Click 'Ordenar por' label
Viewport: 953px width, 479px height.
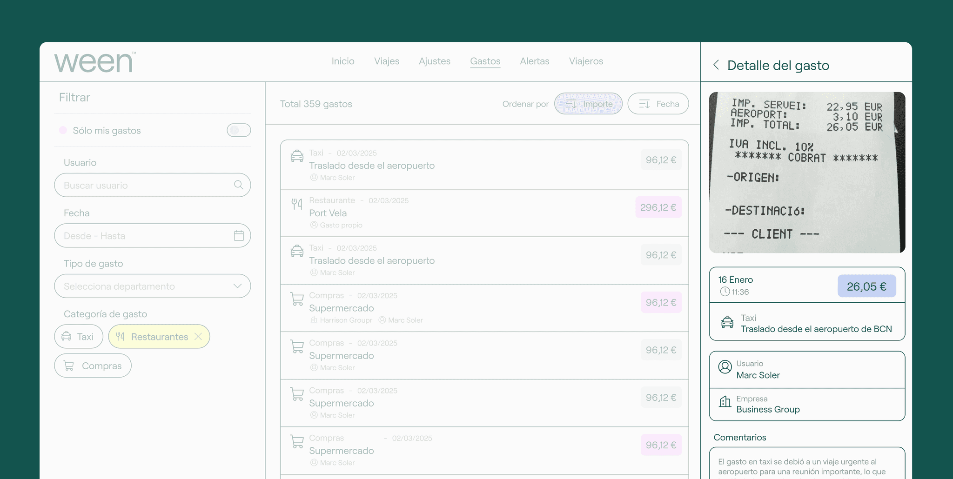[525, 104]
